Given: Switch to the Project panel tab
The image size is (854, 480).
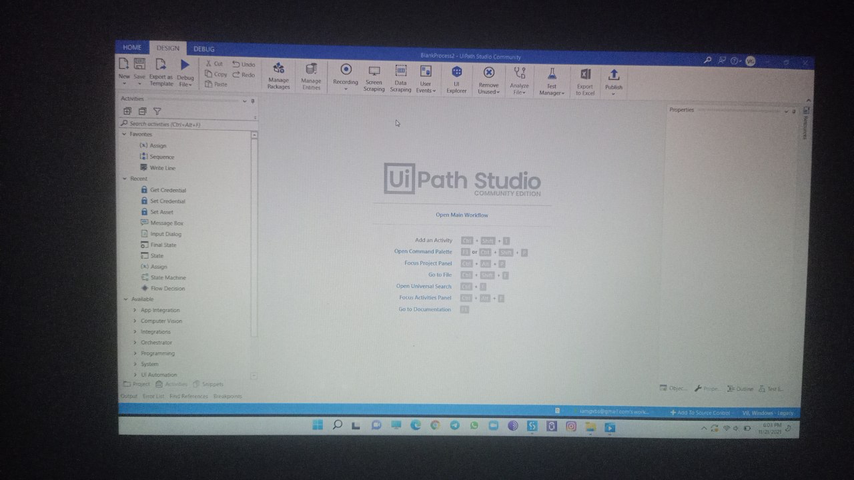Looking at the screenshot, I should pos(137,385).
